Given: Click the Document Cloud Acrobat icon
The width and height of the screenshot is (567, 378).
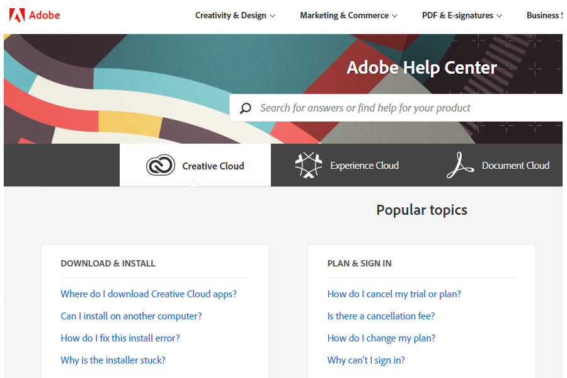Looking at the screenshot, I should [x=460, y=165].
